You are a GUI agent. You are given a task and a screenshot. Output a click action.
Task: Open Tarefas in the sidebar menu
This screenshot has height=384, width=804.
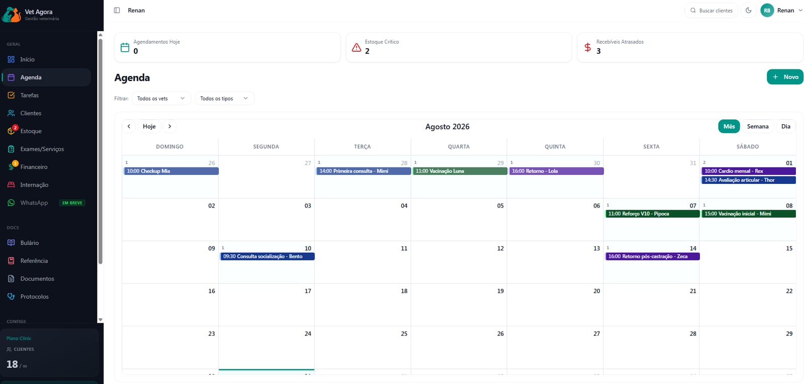[46, 95]
